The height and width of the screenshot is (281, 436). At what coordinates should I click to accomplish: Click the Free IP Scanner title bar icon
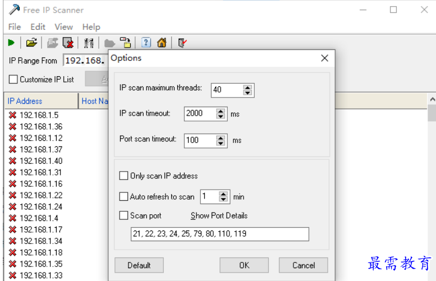click(14, 10)
